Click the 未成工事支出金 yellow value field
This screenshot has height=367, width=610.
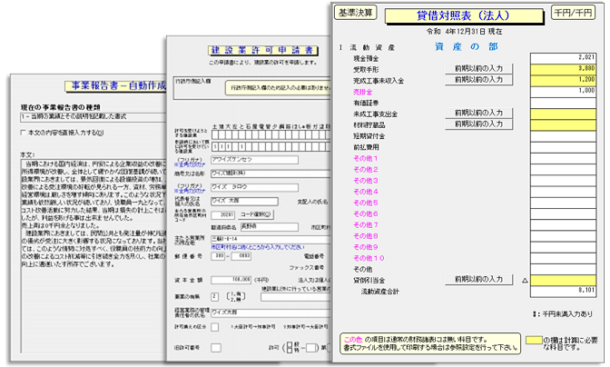point(563,114)
